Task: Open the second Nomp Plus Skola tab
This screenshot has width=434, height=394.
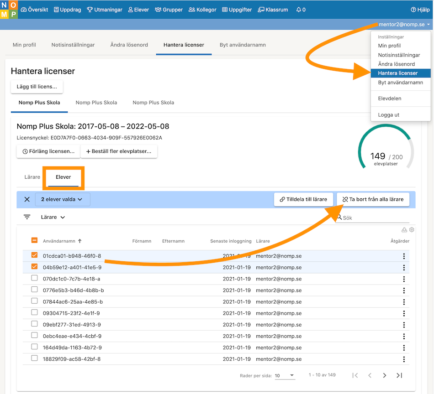Action: tap(96, 103)
